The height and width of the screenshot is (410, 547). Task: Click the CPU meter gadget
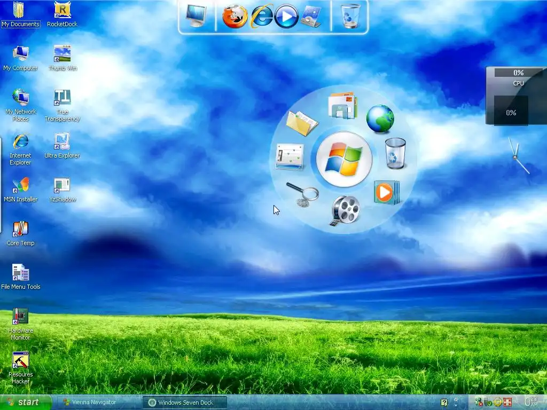point(517,96)
